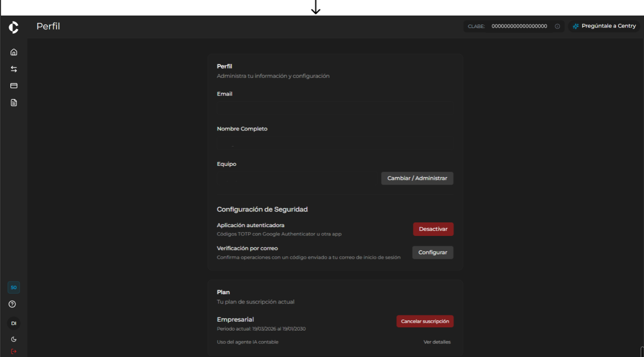Go to the home page icon
644x357 pixels.
pos(14,52)
